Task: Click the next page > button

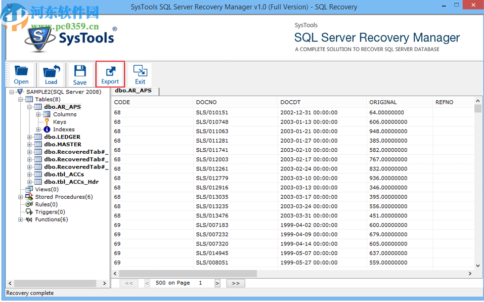Action: (x=217, y=283)
